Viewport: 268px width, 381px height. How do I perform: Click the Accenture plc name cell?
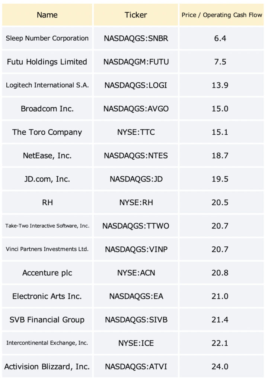pyautogui.click(x=47, y=273)
